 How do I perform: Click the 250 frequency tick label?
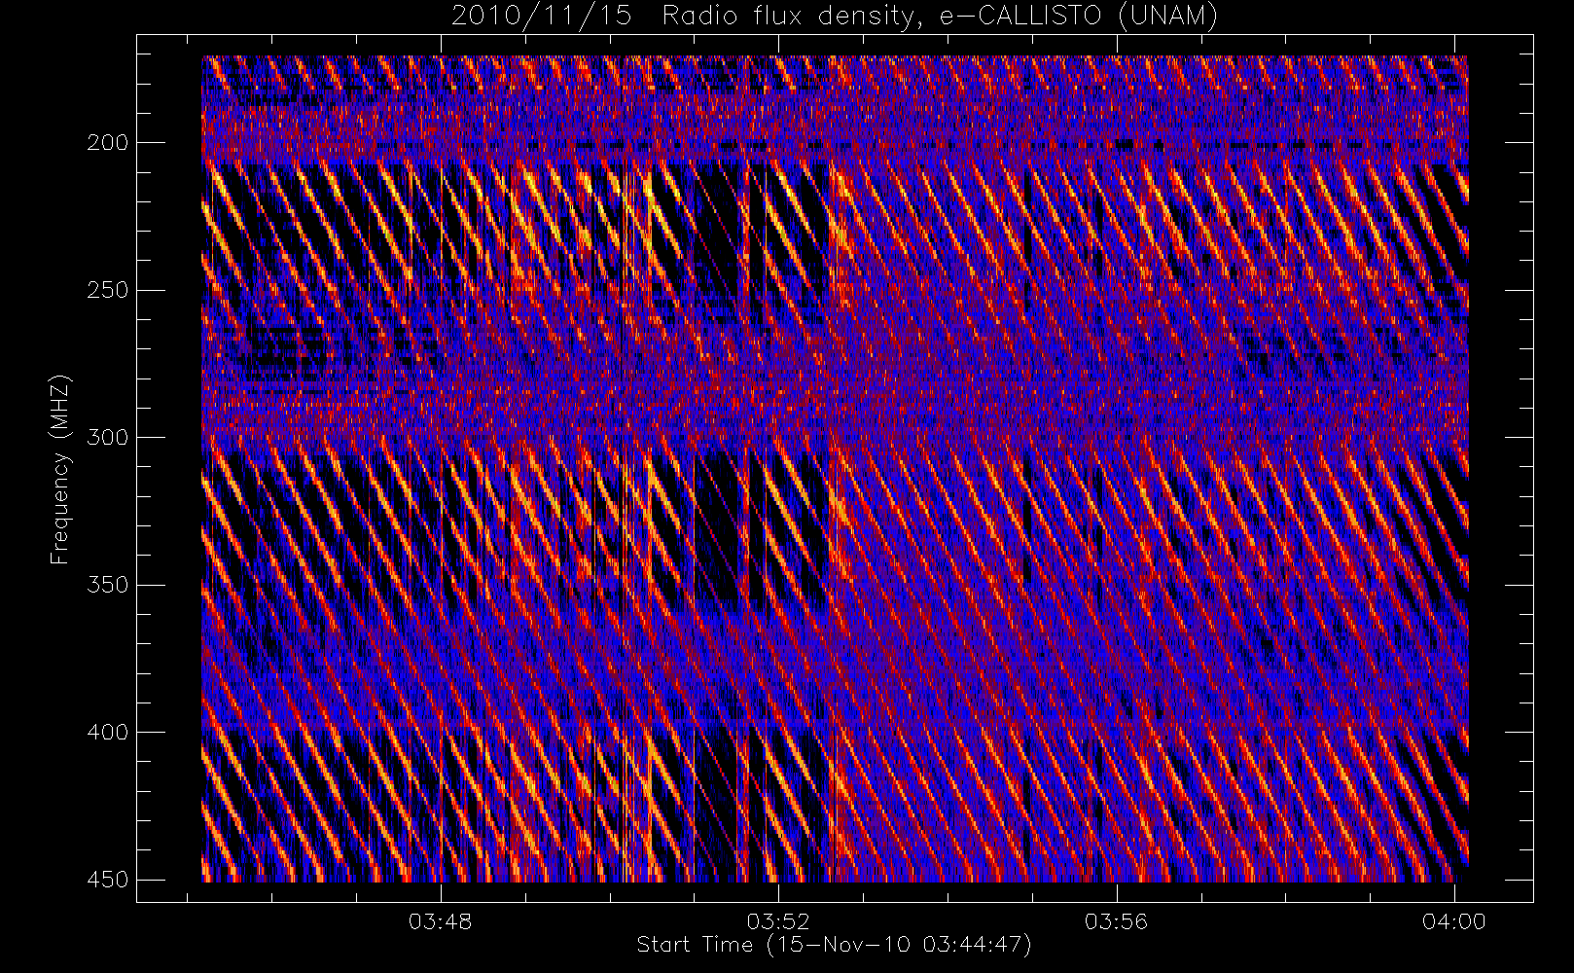106,290
